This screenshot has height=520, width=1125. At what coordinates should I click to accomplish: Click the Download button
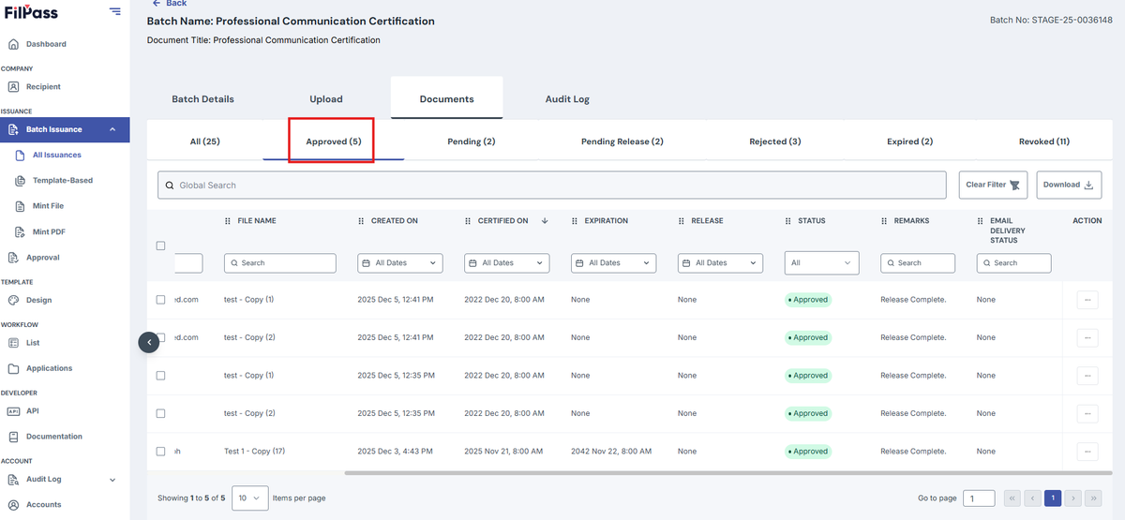1068,185
